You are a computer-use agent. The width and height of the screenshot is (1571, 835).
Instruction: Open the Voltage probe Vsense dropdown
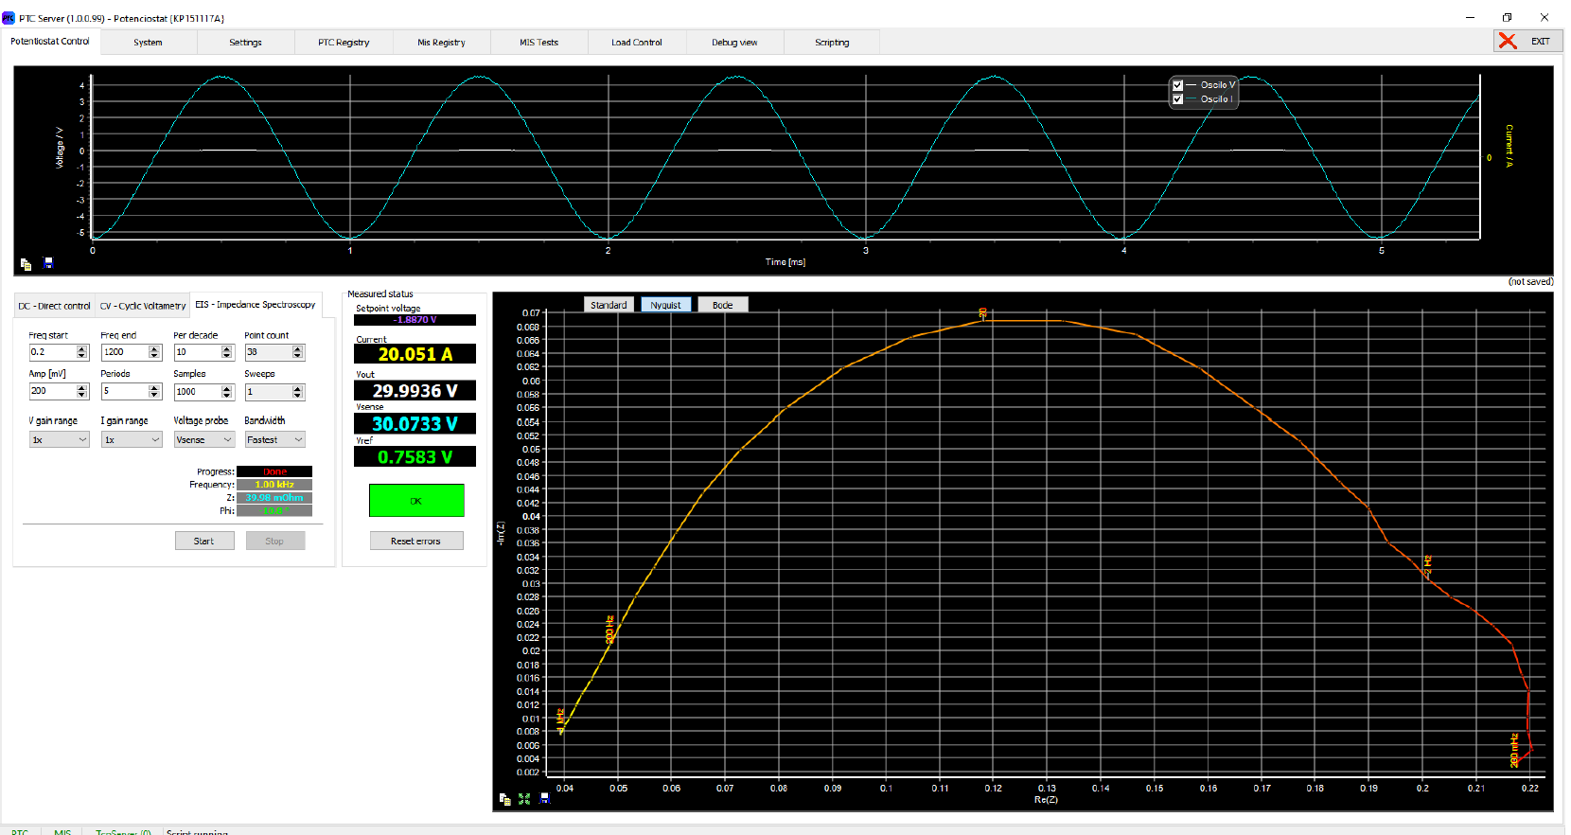(x=203, y=439)
